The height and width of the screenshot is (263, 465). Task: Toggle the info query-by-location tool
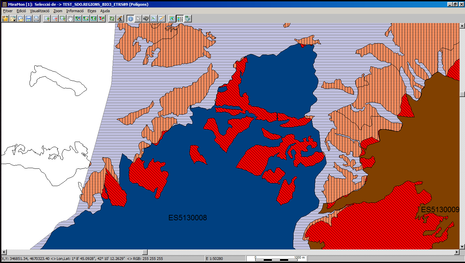[x=130, y=19]
